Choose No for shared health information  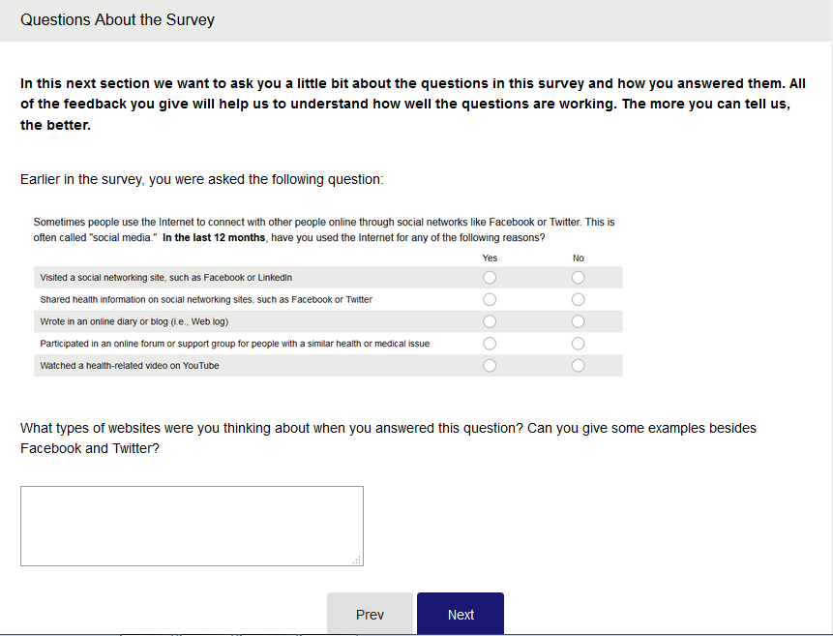click(579, 299)
